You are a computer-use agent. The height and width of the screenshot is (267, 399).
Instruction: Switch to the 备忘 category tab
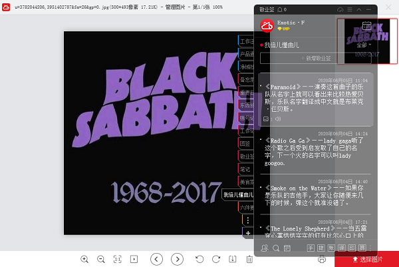[x=246, y=80]
